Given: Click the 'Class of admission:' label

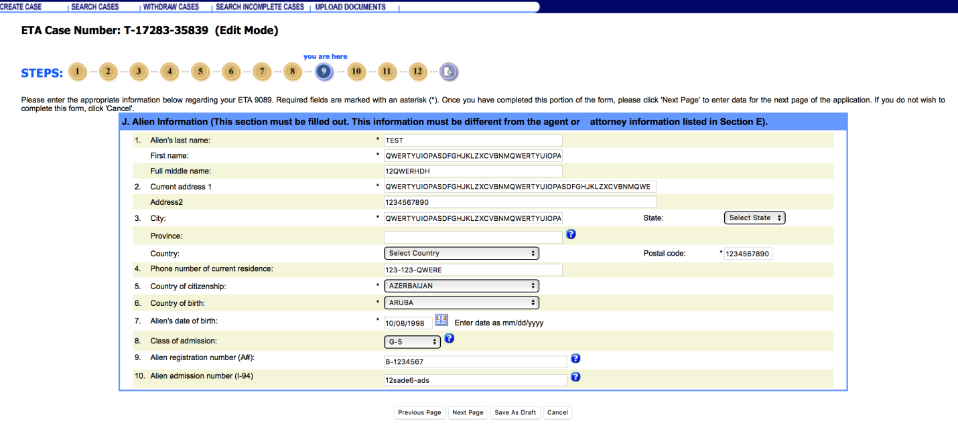Looking at the screenshot, I should coord(184,341).
